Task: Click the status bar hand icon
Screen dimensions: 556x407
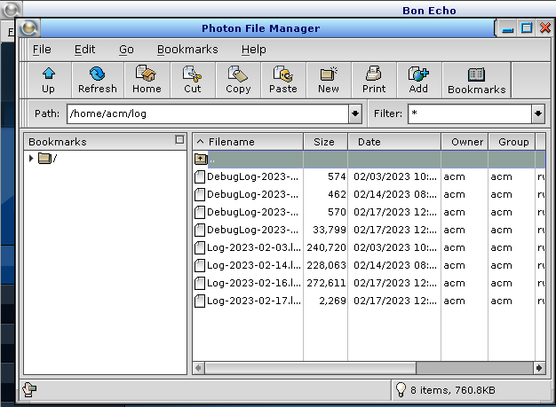Action: point(29,389)
